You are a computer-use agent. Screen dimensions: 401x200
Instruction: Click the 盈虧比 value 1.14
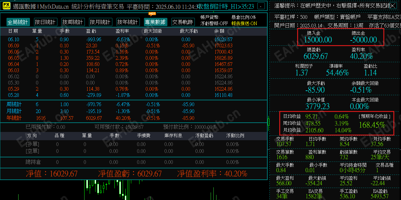(370, 73)
